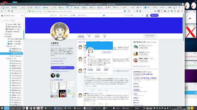This screenshot has width=197, height=110.
Task: Close the active Twitter tab
Action: point(72,7)
